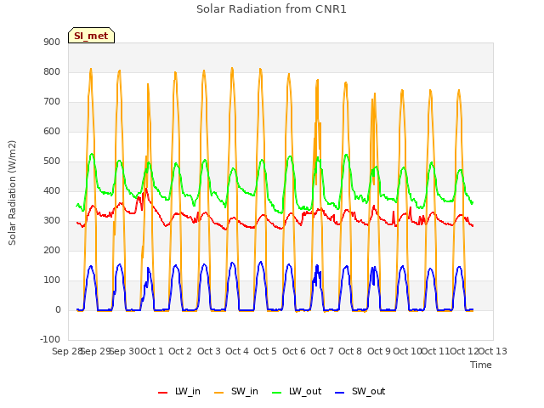This screenshot has width=544, height=408.
Task: Click the Oct 6 x-axis date label
Action: point(294,351)
